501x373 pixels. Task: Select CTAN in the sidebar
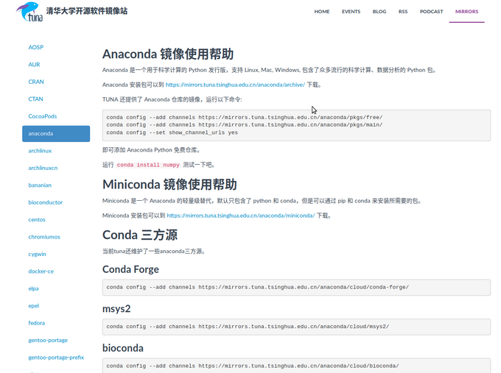pos(35,99)
